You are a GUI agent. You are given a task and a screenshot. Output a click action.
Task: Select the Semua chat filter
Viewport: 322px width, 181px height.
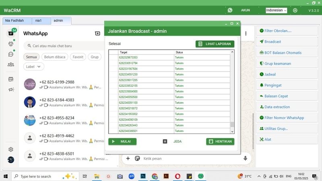pyautogui.click(x=31, y=57)
